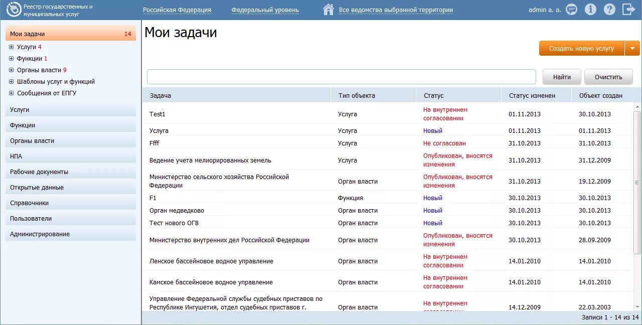This screenshot has width=642, height=325.
Task: Open the help question mark icon
Action: pyautogui.click(x=609, y=10)
